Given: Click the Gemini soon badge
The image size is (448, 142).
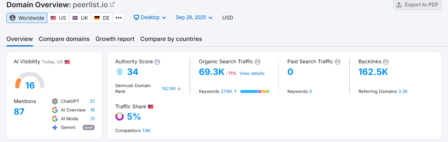Looking at the screenshot, I should (x=89, y=127).
